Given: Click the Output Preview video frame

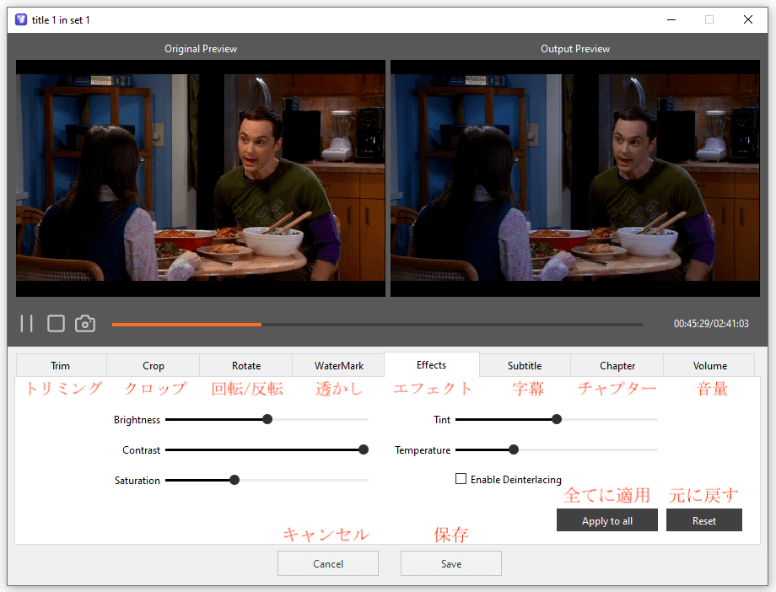Looking at the screenshot, I should 575,178.
